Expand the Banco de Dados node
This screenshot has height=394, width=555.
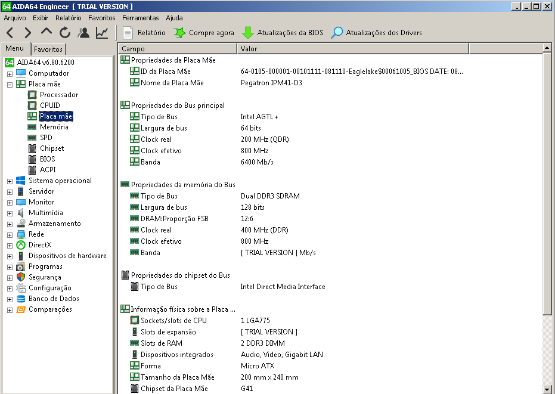pos(10,299)
